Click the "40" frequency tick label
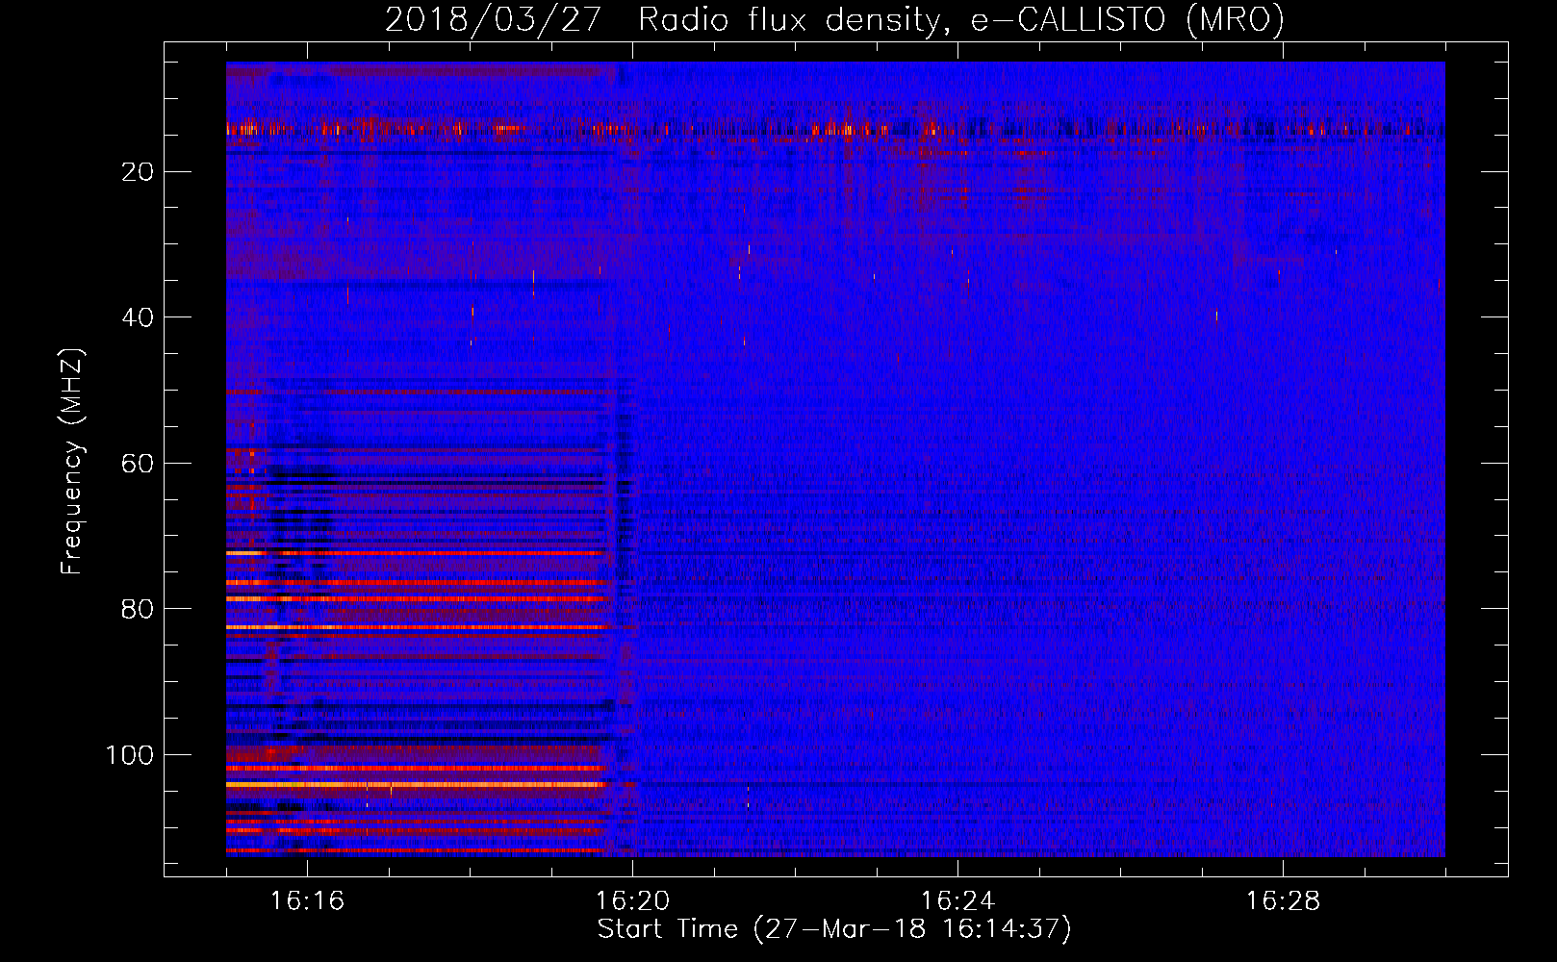Screen dimensions: 1557x962 pos(139,317)
